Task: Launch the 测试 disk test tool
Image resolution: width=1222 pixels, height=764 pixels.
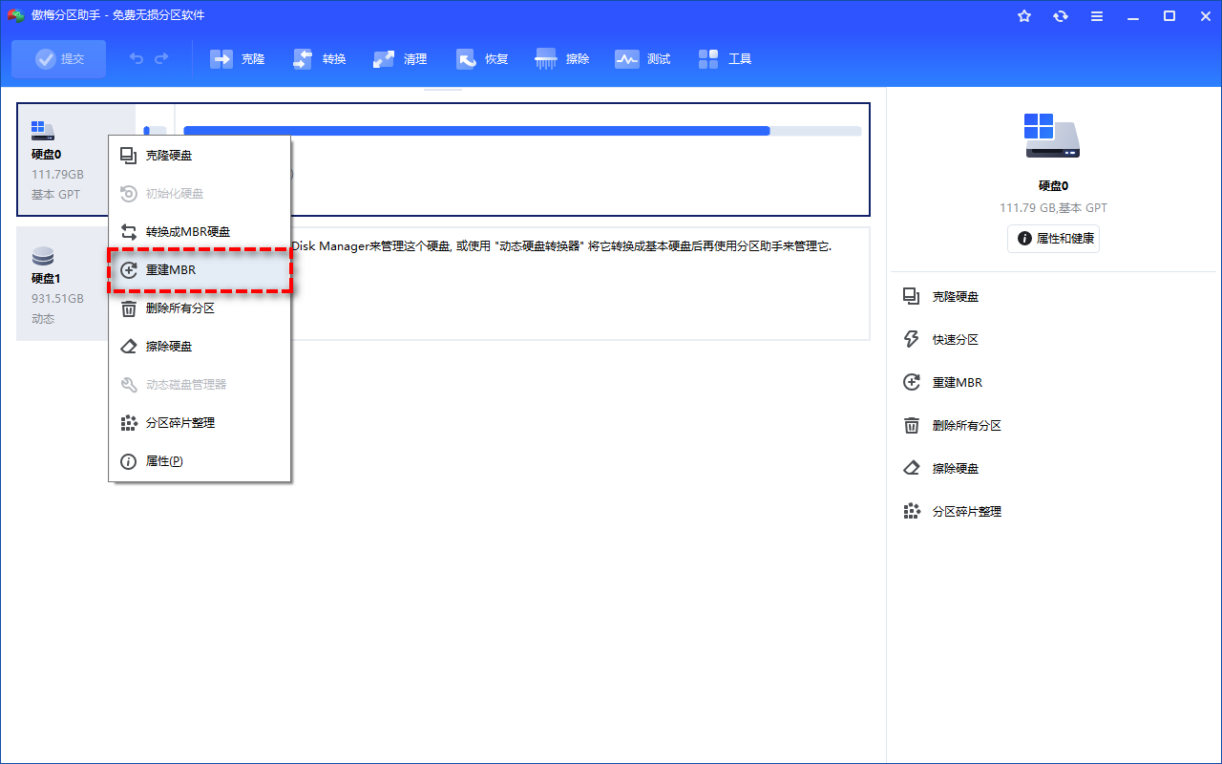Action: coord(643,58)
